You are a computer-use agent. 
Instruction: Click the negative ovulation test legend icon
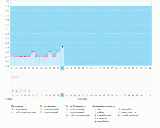click(41, 112)
